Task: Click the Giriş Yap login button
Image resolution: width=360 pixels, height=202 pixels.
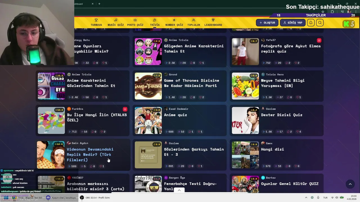Action: pos(292,23)
